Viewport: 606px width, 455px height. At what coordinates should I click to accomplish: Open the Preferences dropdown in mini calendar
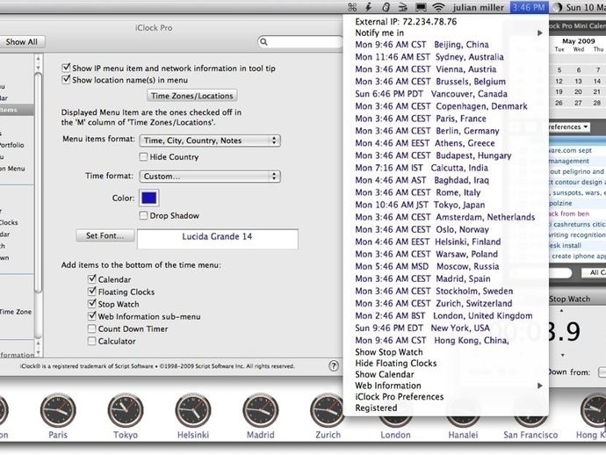pyautogui.click(x=568, y=126)
